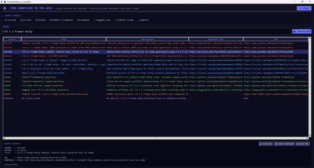Click the Copy URL button
The image size is (314, 168).
[x=266, y=144]
